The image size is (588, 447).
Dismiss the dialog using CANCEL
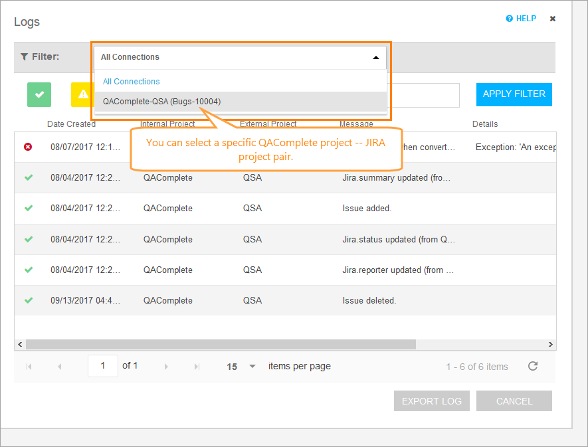514,401
